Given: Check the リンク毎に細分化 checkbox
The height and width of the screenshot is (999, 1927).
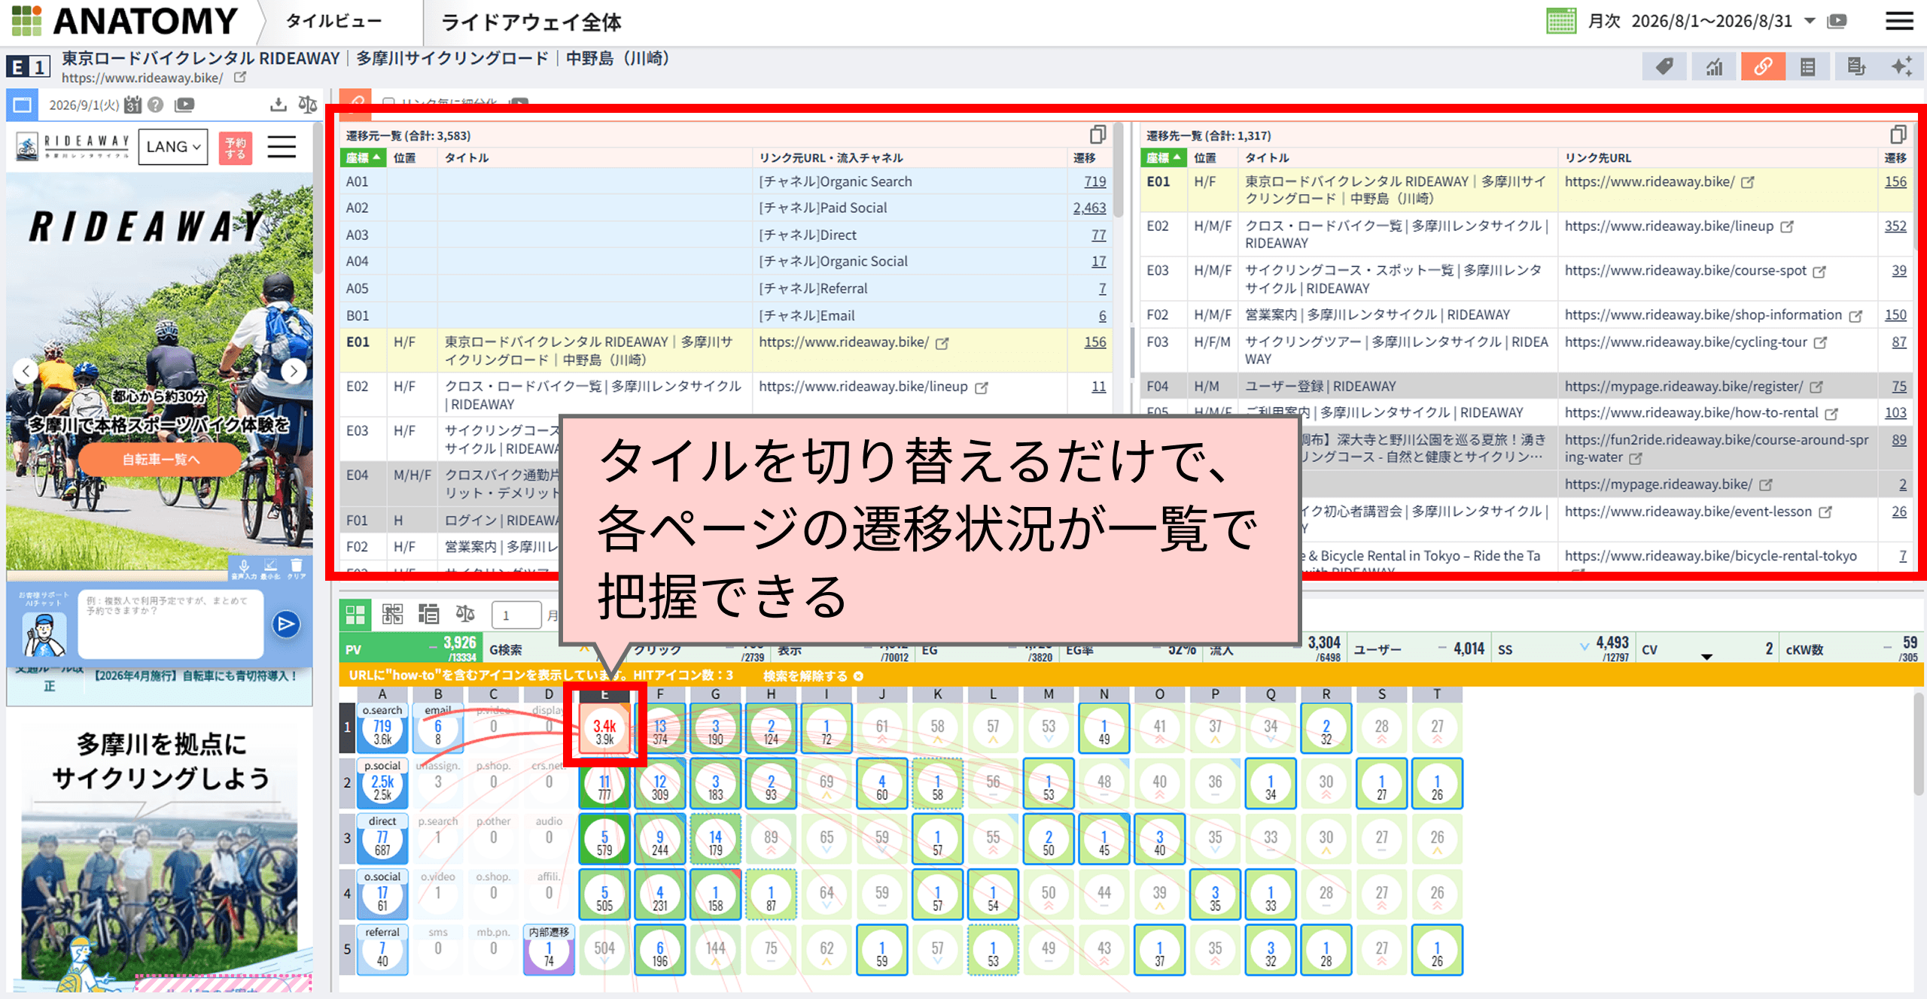Looking at the screenshot, I should tap(388, 102).
